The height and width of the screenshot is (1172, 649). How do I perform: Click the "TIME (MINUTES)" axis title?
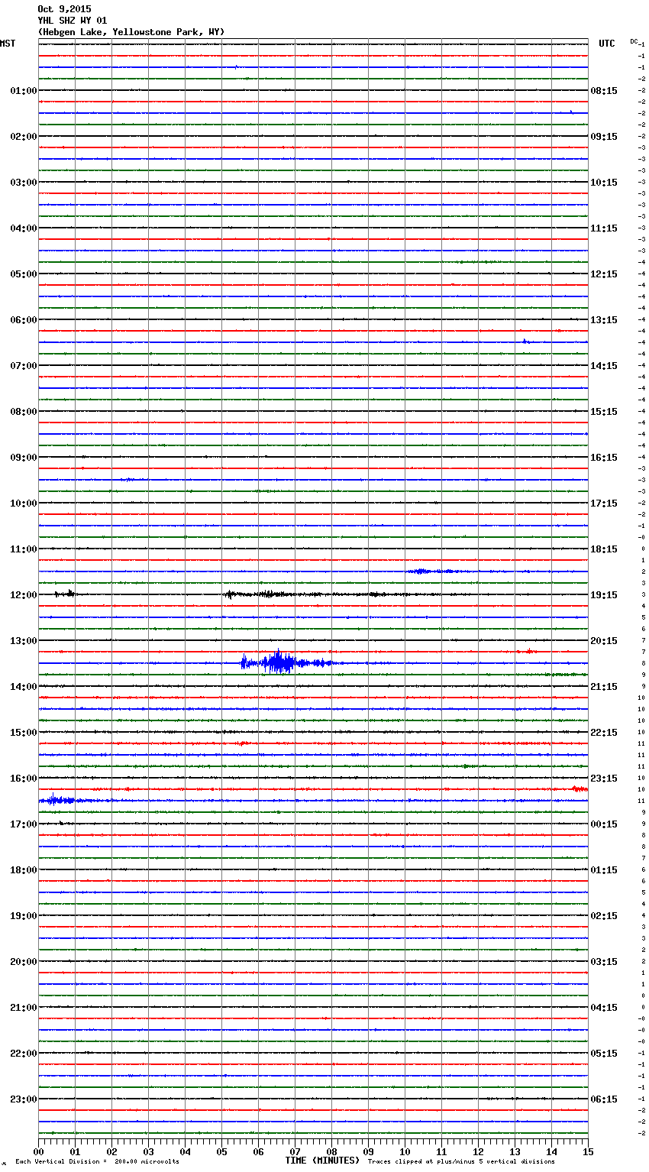pos(322,1161)
